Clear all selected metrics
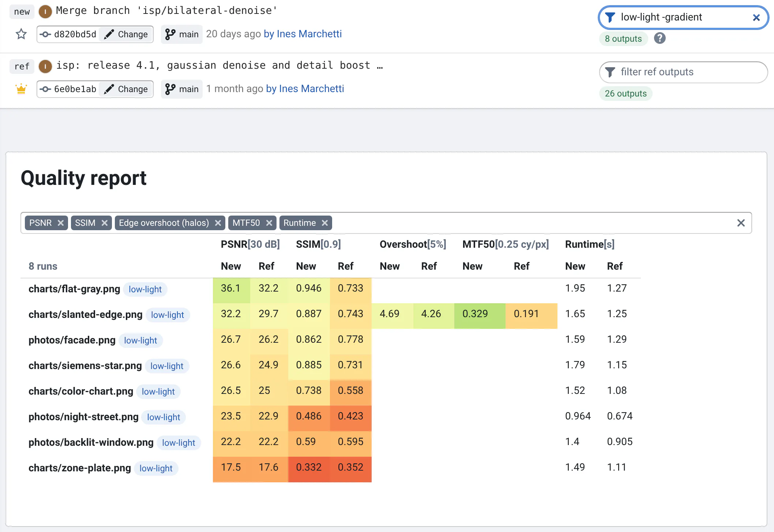This screenshot has height=532, width=774. (741, 223)
